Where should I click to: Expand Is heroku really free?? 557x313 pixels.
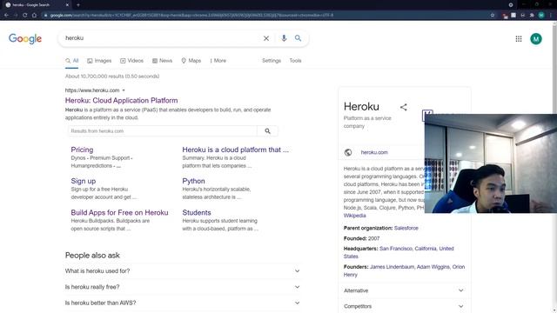[x=183, y=287]
